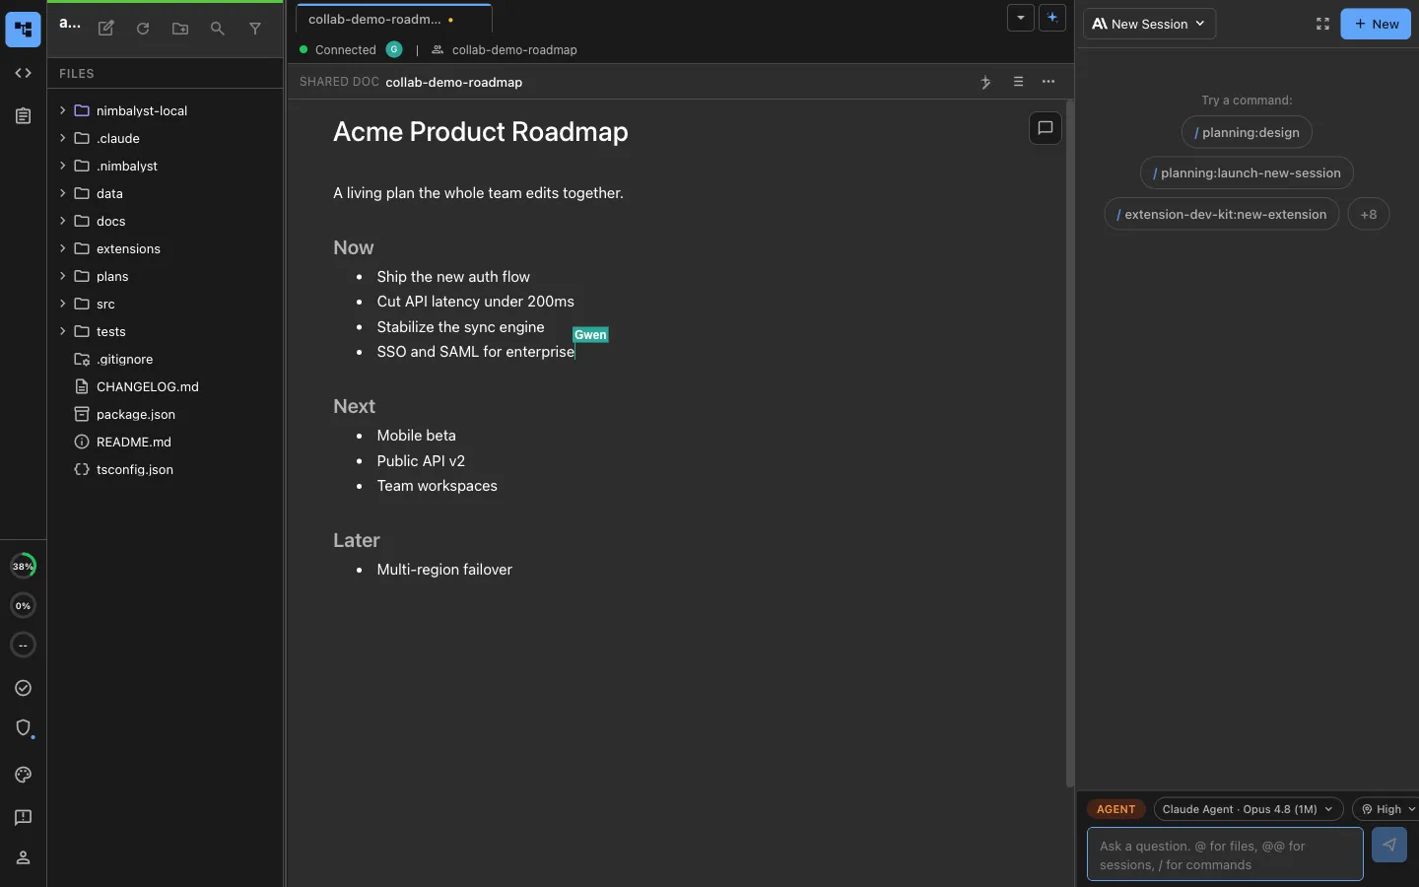Screen dimensions: 1419x887
Task: Send the agent message with the arrow button
Action: 1389,845
